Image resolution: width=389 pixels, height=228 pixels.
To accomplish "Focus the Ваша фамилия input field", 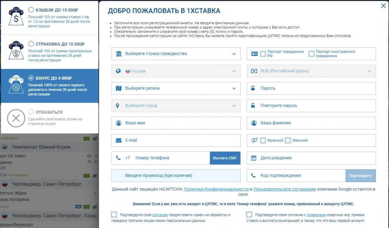I will [x=311, y=123].
